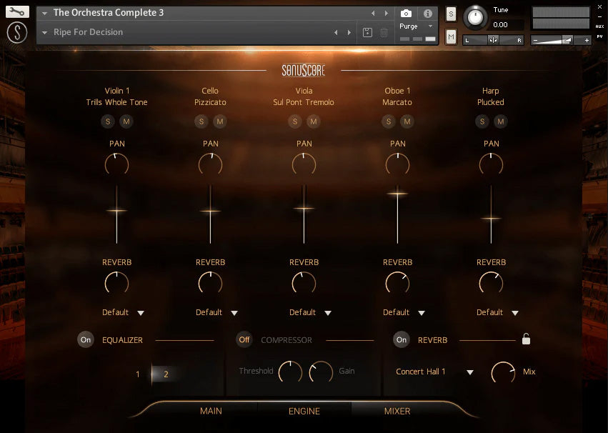
Task: Solo the instrument with header S button
Action: (451, 14)
